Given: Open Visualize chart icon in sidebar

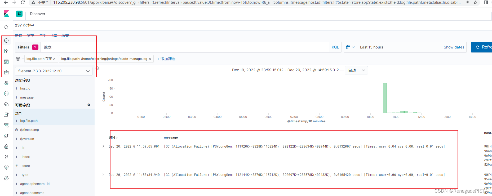Looking at the screenshot, I should point(6,51).
